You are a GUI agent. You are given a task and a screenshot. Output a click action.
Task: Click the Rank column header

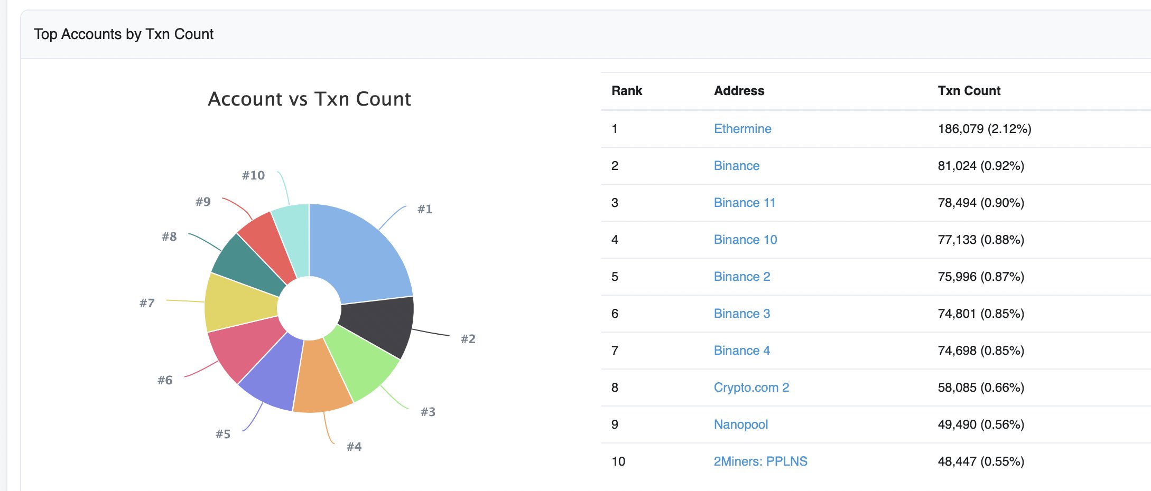click(x=627, y=91)
